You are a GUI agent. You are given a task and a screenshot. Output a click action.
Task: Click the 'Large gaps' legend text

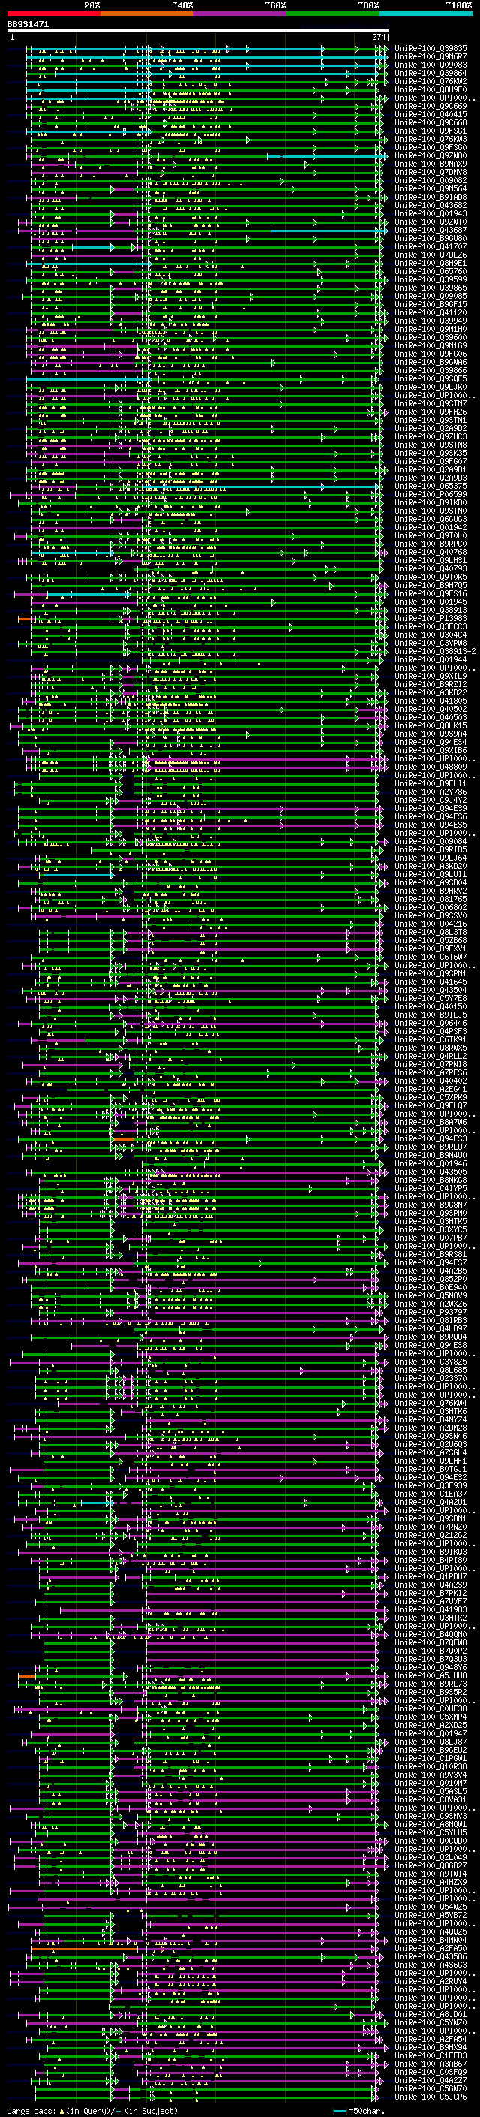pos(32,2110)
